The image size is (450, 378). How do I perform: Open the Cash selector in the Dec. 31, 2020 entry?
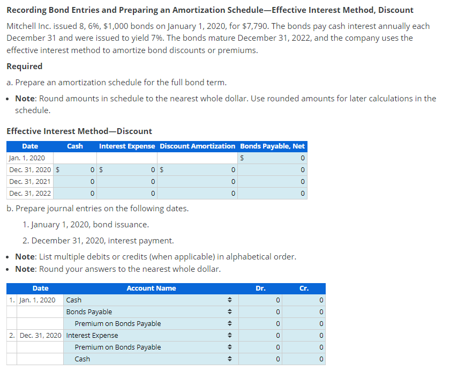tap(230, 359)
